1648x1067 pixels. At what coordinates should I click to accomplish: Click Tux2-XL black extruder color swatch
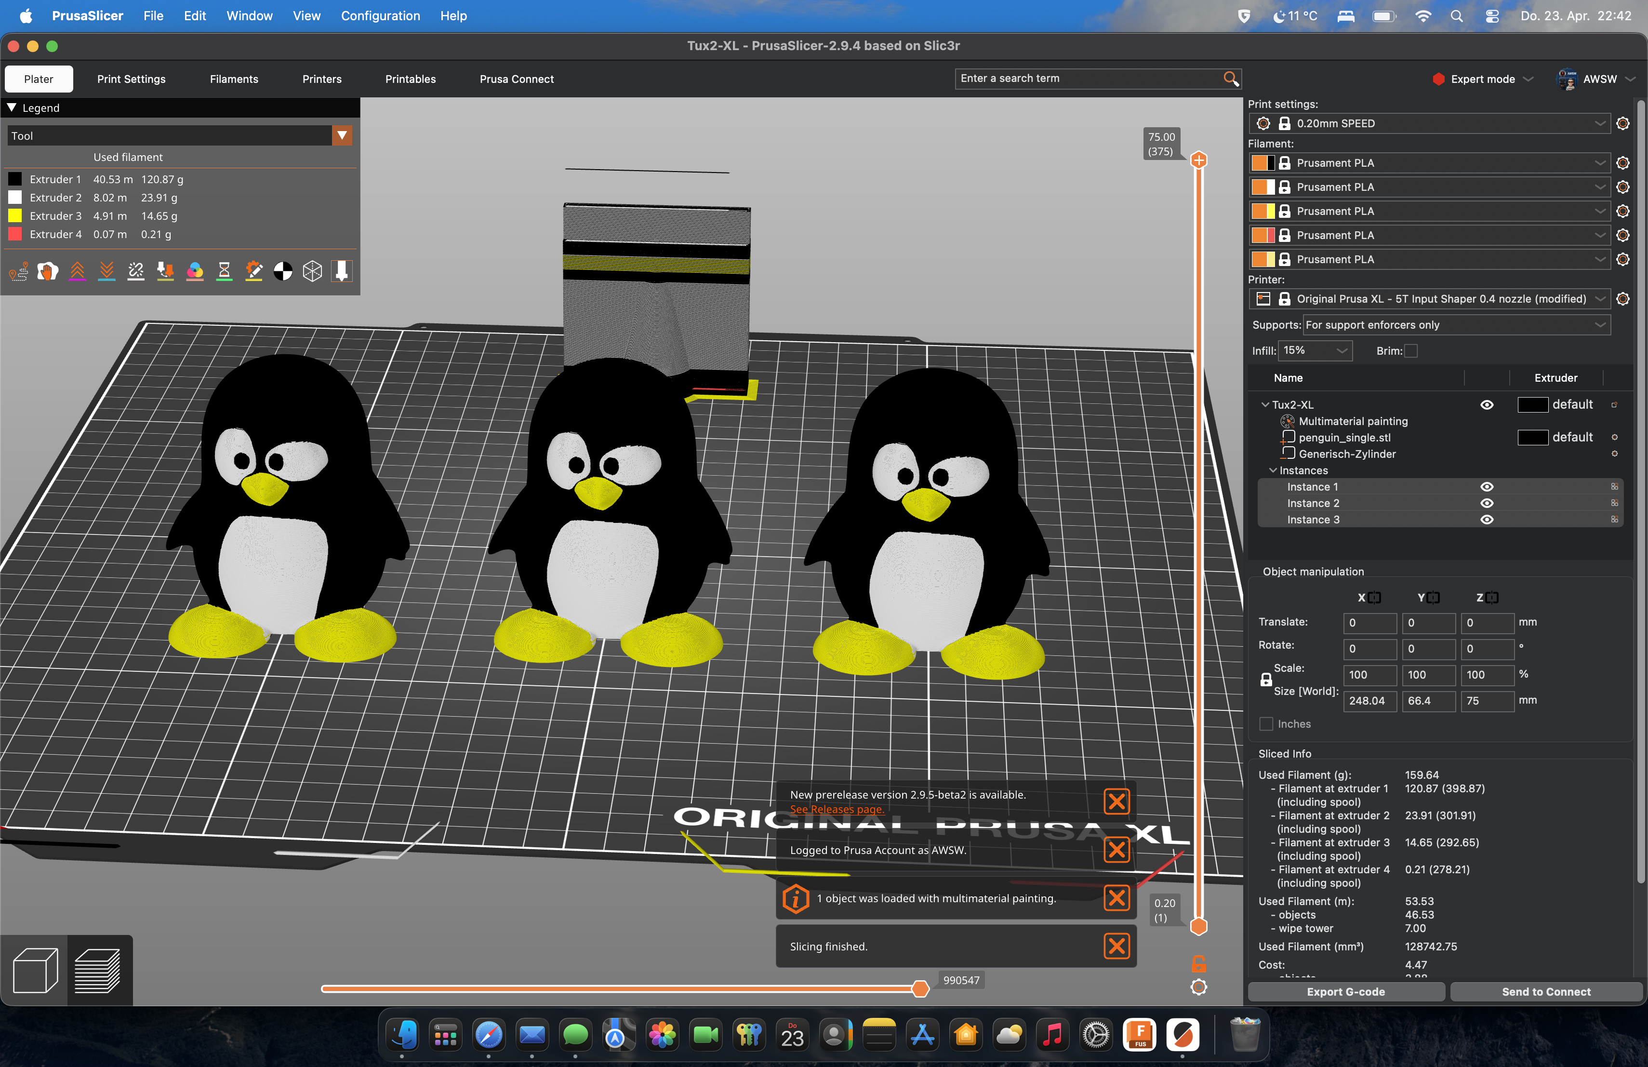pyautogui.click(x=1532, y=405)
